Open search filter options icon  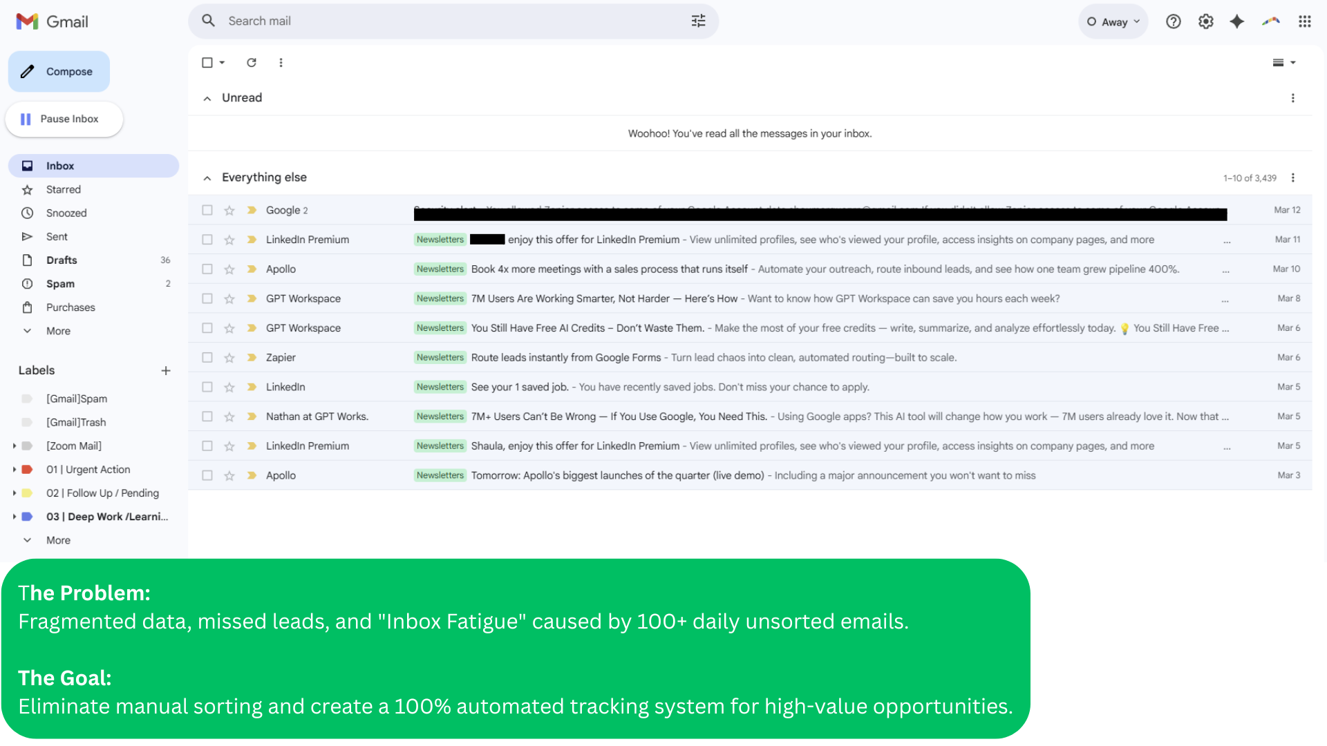point(698,21)
